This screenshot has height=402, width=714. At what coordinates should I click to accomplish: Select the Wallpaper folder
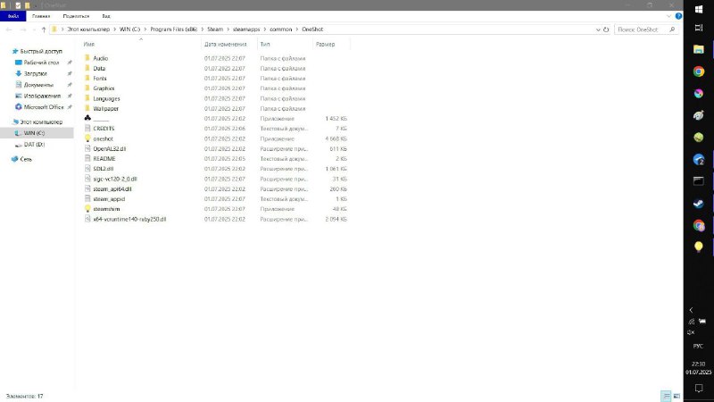tap(105, 108)
